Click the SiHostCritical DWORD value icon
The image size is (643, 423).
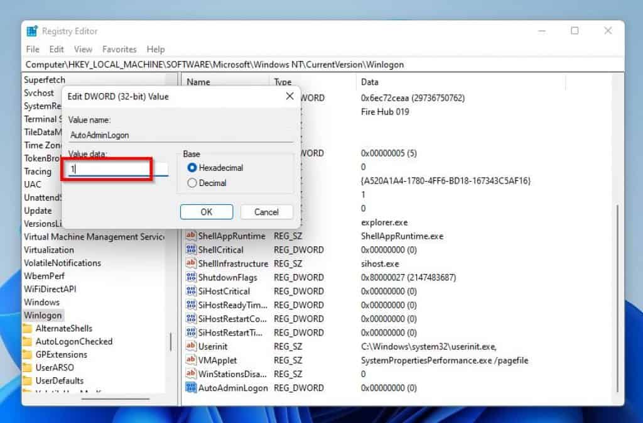click(x=191, y=291)
